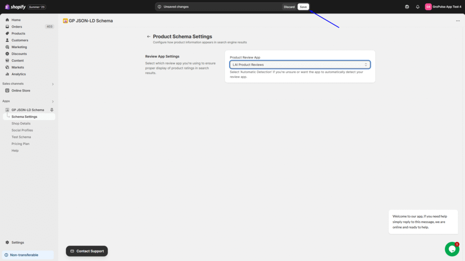
Task: Open Settings at sidebar bottom
Action: pos(18,242)
